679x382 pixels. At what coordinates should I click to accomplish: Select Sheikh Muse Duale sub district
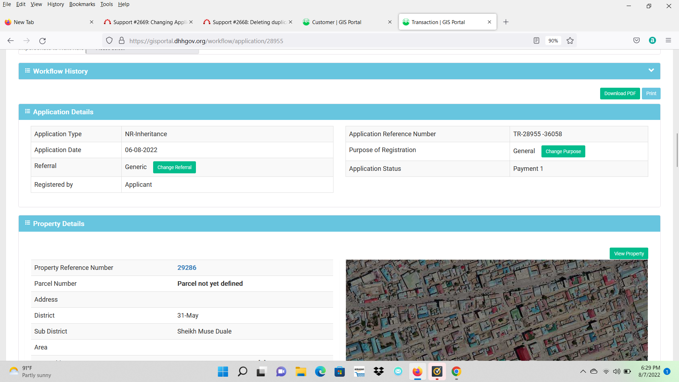(x=204, y=331)
